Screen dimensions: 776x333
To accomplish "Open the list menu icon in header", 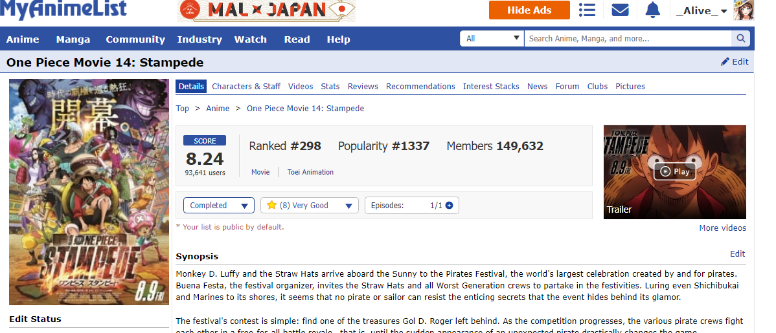I will pyautogui.click(x=587, y=10).
